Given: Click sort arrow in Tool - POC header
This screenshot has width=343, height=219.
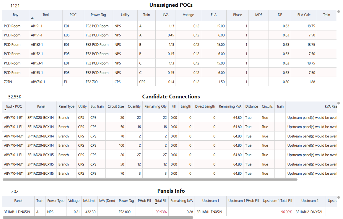Looking at the screenshot, I should click(x=5, y=110).
